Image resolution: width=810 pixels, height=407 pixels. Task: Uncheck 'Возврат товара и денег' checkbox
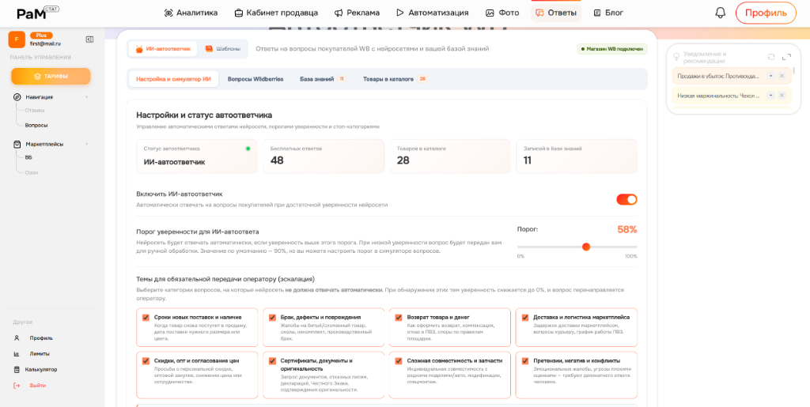399,318
